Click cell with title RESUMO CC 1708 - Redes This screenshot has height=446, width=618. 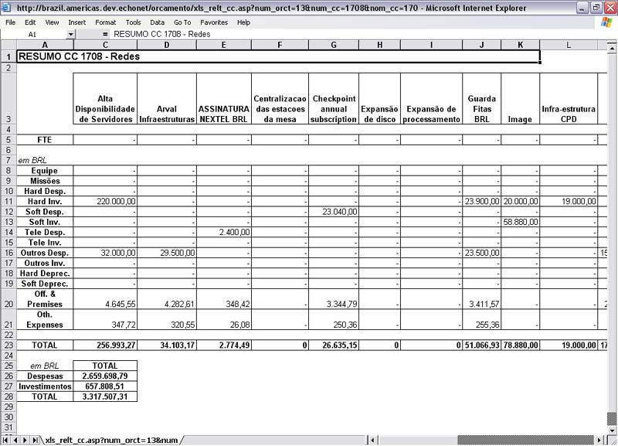click(x=278, y=56)
